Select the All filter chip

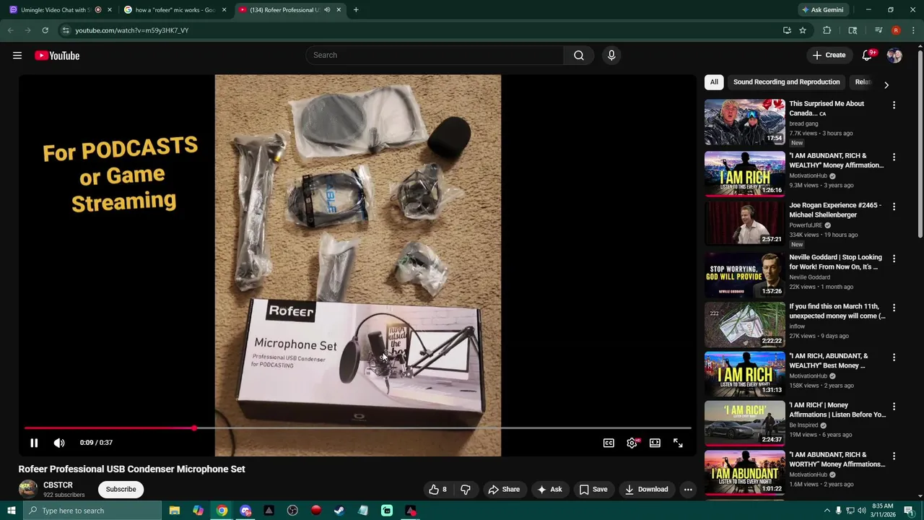point(714,82)
